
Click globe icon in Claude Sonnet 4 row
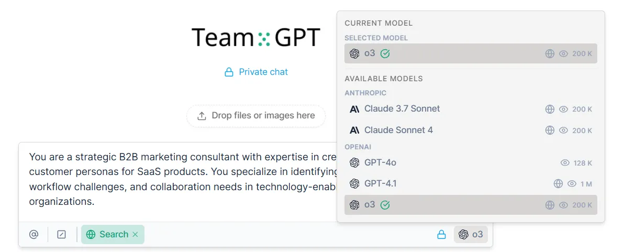pyautogui.click(x=550, y=130)
